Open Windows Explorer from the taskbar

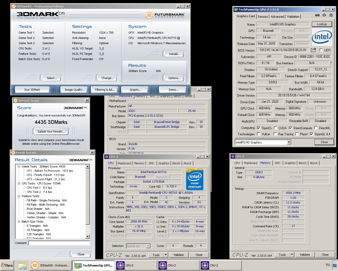pos(23,265)
